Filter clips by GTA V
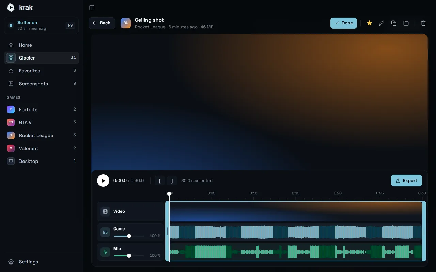436x272 pixels. pos(41,122)
